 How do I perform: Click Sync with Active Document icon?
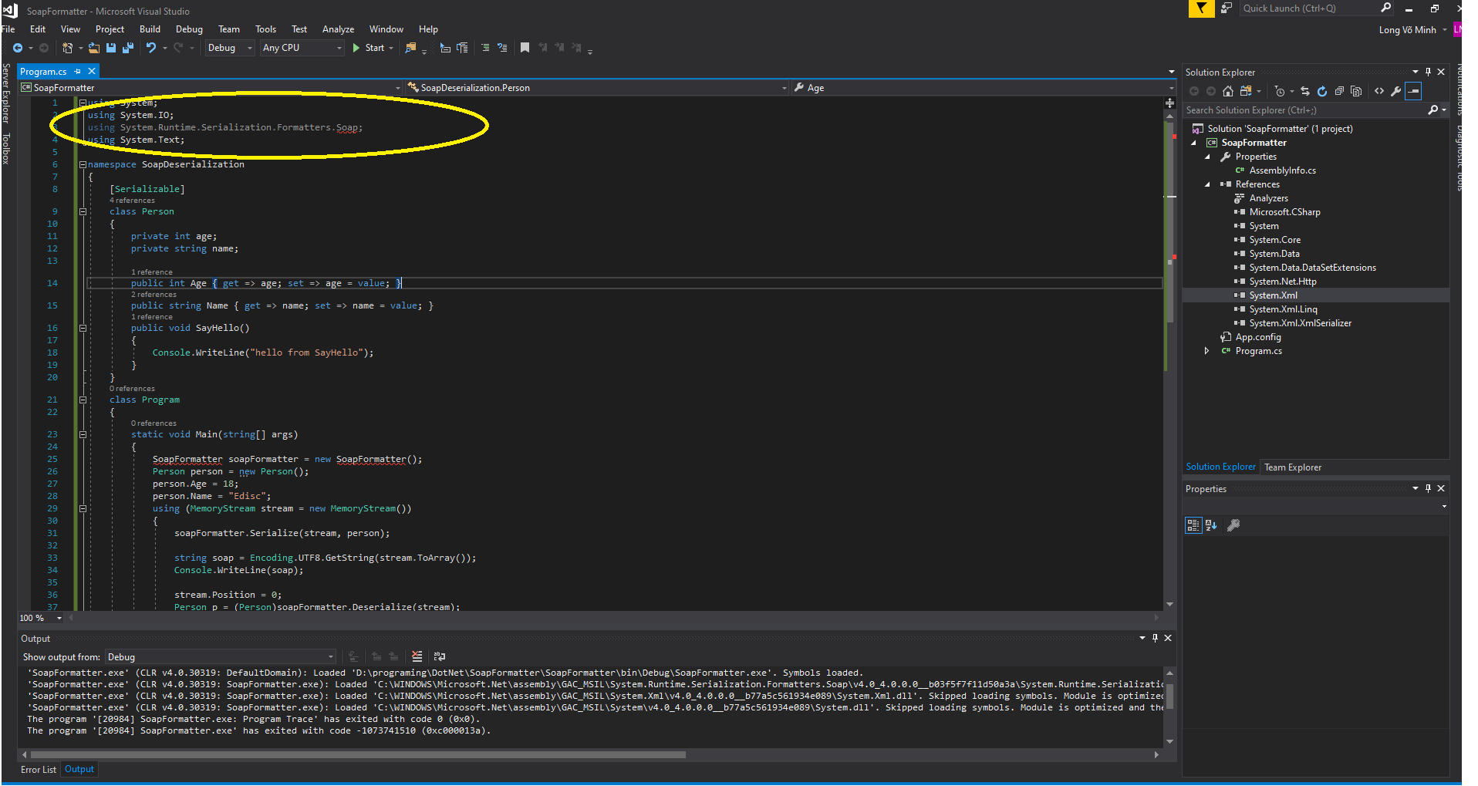[x=1305, y=91]
